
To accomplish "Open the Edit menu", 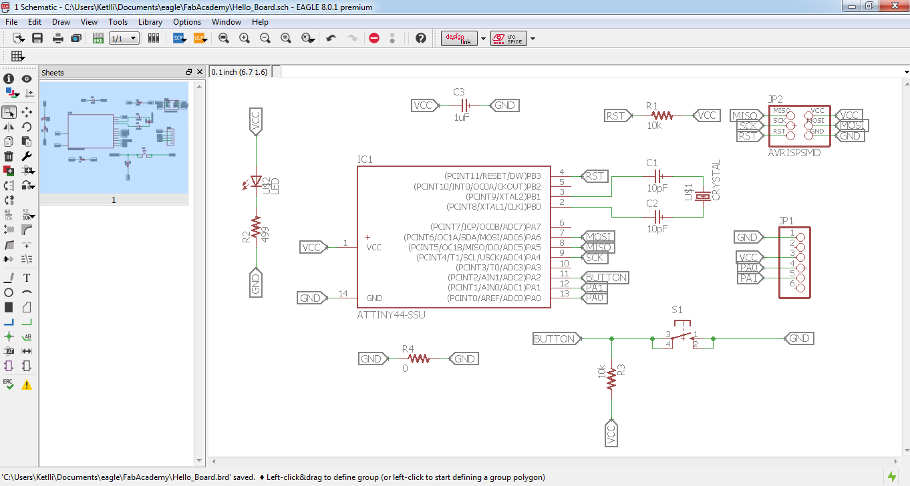I will click(x=35, y=22).
